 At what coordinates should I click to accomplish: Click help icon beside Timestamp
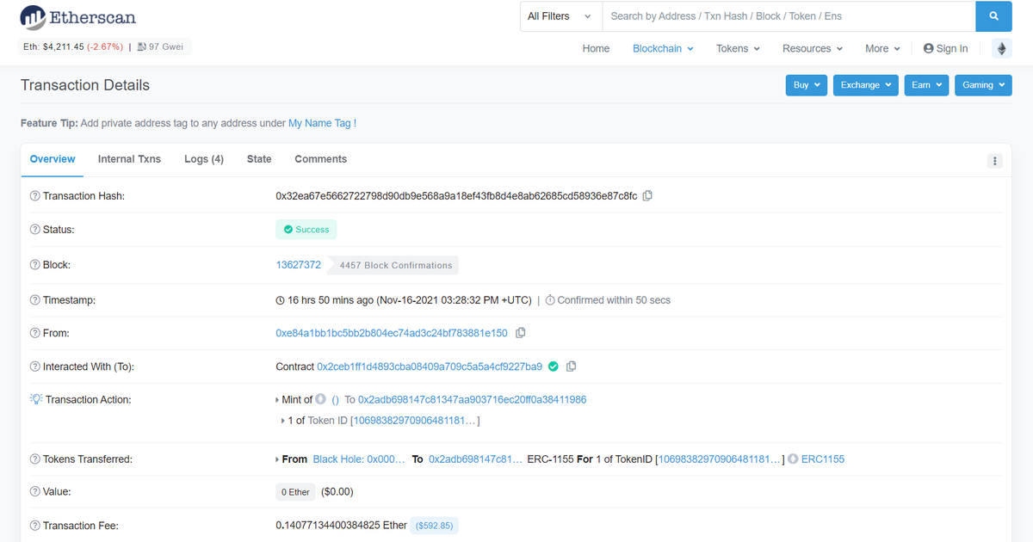tap(34, 300)
